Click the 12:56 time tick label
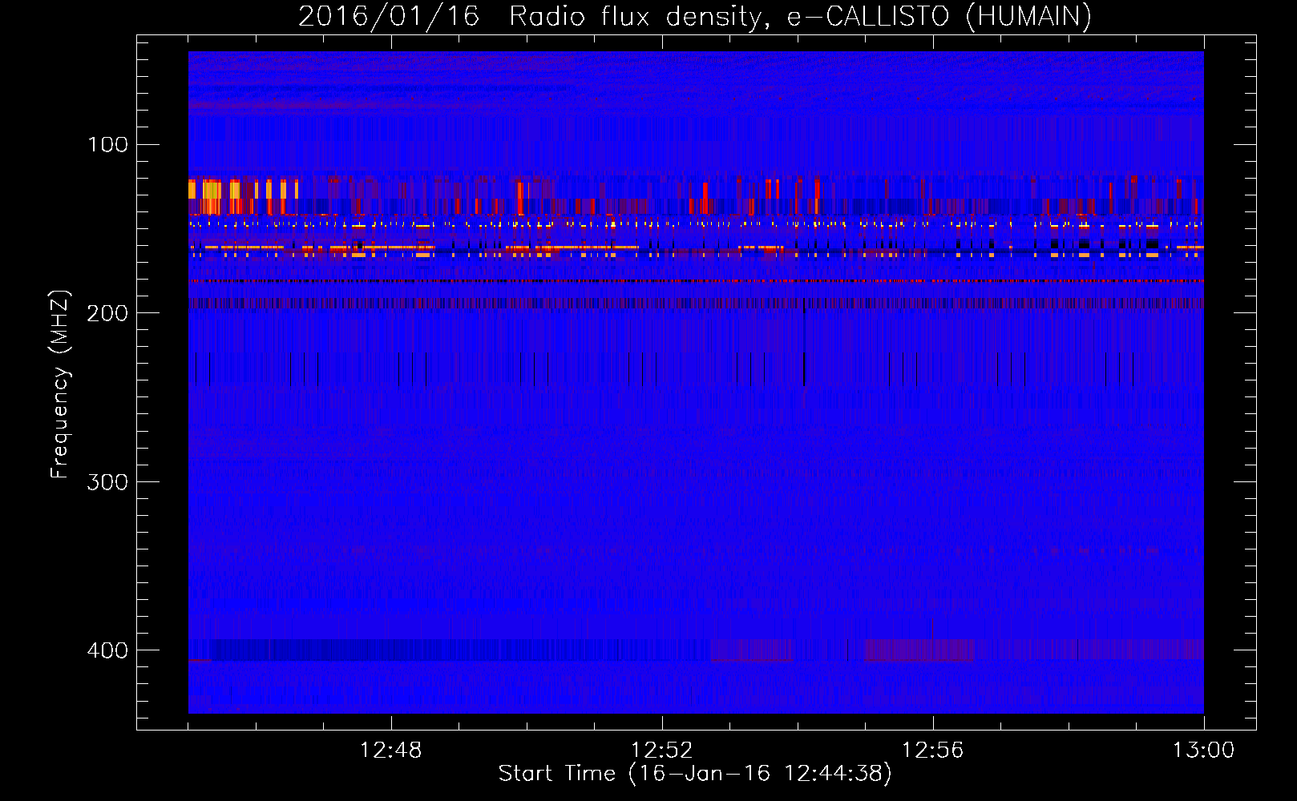1297x801 pixels. tap(932, 751)
